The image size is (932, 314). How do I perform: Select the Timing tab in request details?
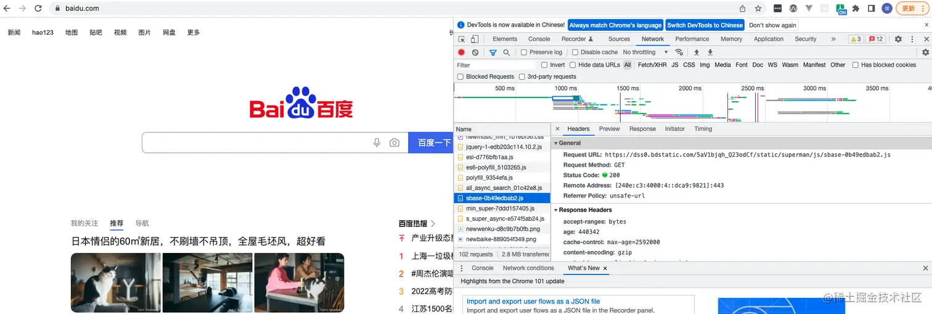click(703, 129)
